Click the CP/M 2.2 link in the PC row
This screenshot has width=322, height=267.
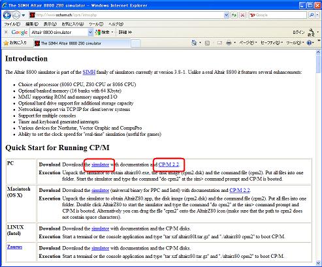click(x=169, y=165)
